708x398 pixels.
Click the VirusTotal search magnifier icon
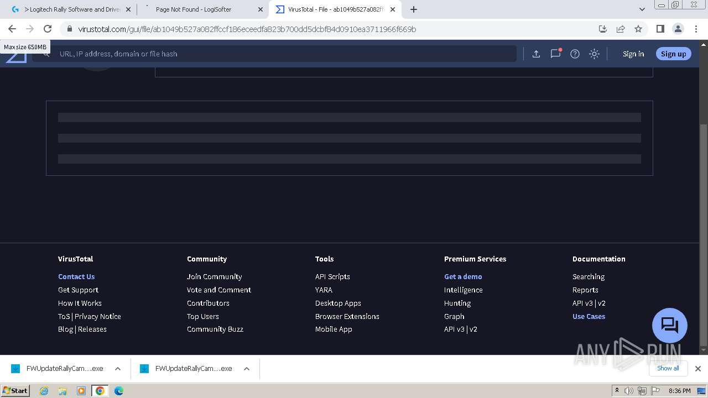pos(46,54)
